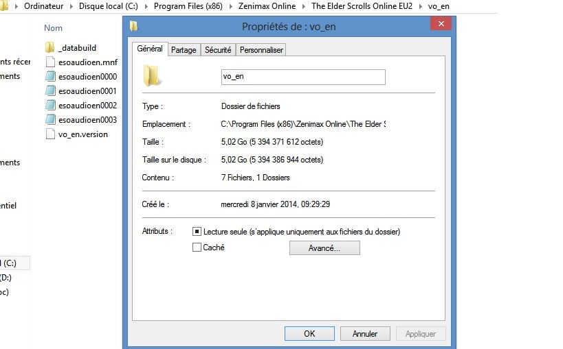Expand breadcrumb arrow after The Elder Scrolls Online EU2
The image size is (563, 349).
(x=421, y=6)
